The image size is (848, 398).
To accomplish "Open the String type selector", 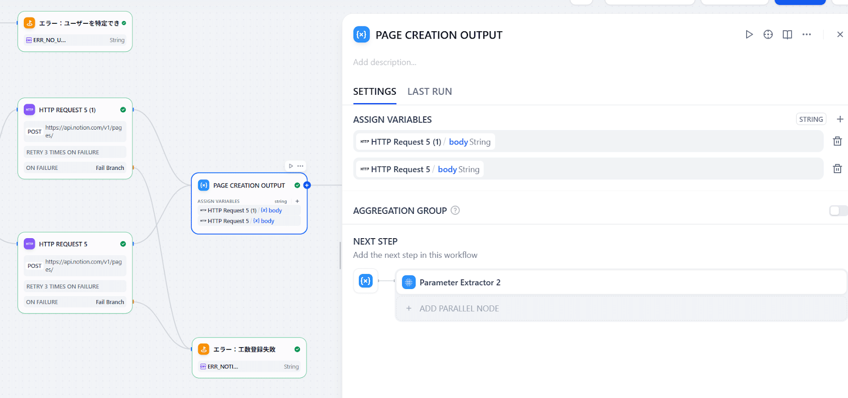I will coord(811,119).
